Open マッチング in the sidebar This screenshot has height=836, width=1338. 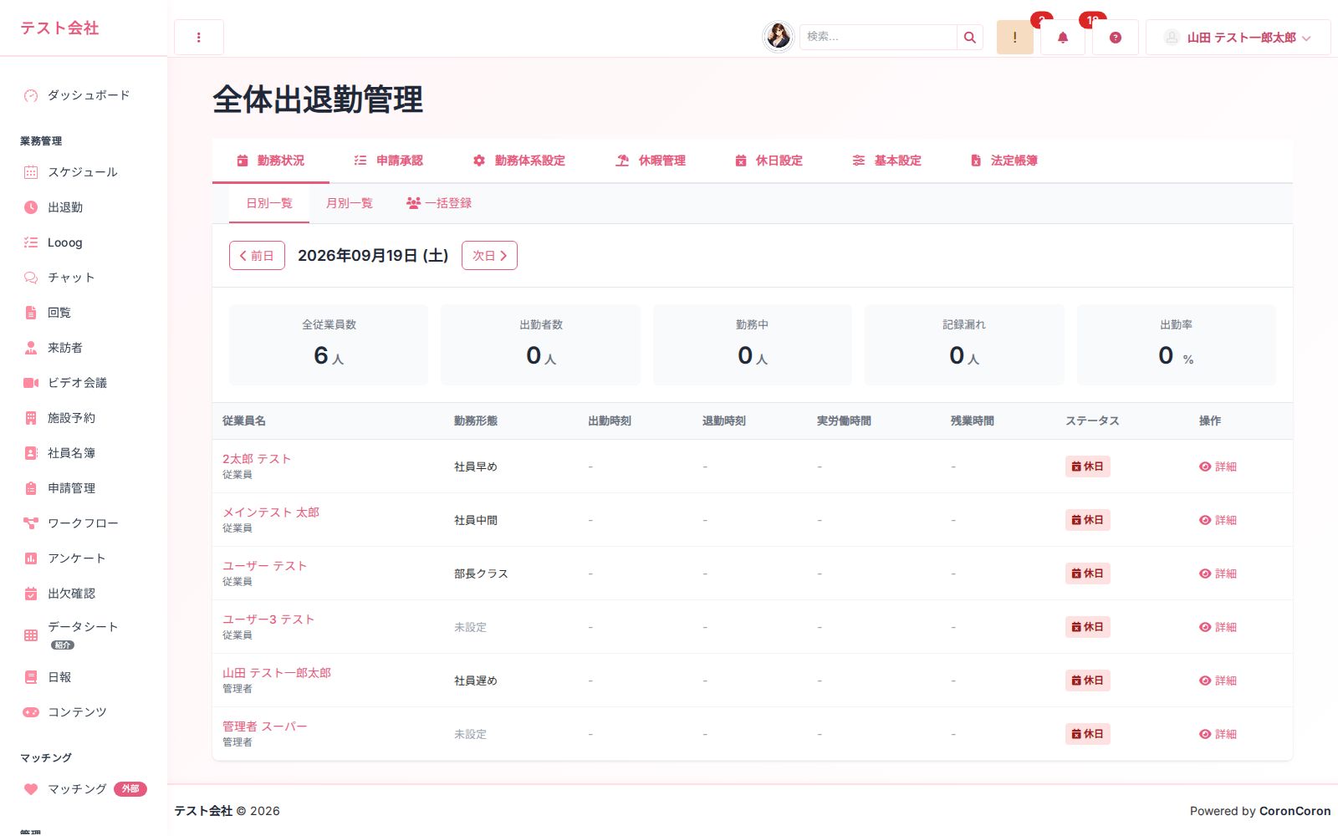pyautogui.click(x=77, y=789)
